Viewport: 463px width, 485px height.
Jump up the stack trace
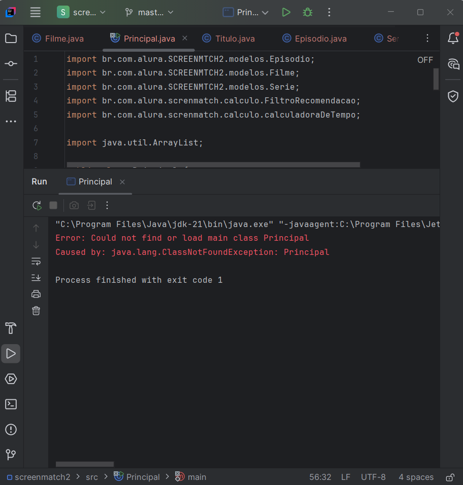click(36, 228)
